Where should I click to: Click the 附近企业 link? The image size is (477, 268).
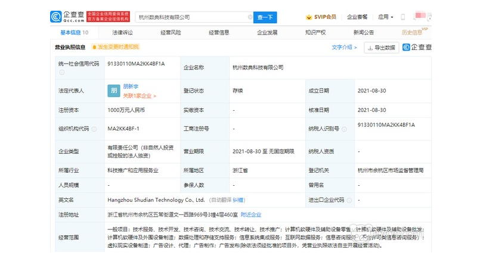tap(250, 215)
